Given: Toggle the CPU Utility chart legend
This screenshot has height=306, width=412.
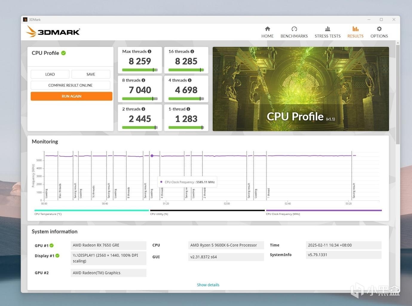Looking at the screenshot, I should click(x=207, y=212).
